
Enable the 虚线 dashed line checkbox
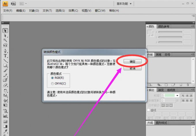click(x=148, y=110)
